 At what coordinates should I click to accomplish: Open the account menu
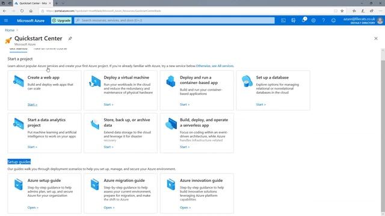coord(363,20)
